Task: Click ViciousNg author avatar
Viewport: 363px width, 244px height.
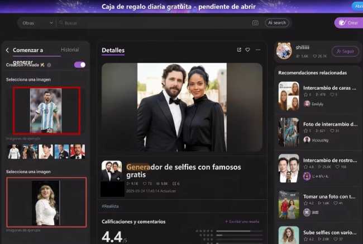Action: (307, 140)
